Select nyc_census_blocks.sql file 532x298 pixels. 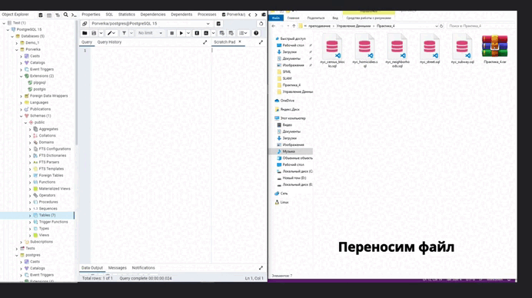(x=332, y=51)
